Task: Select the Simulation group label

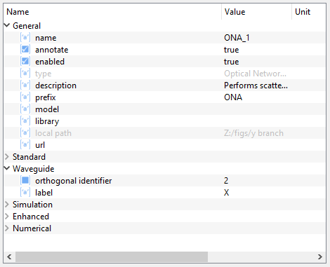Action: (x=32, y=205)
